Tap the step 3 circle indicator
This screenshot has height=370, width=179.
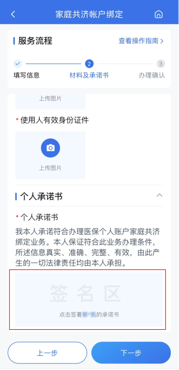click(x=161, y=64)
